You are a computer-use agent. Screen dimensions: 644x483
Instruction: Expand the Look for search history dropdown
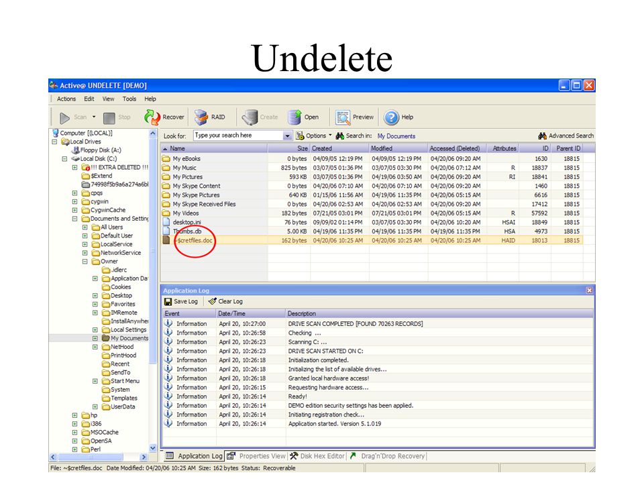(x=287, y=136)
